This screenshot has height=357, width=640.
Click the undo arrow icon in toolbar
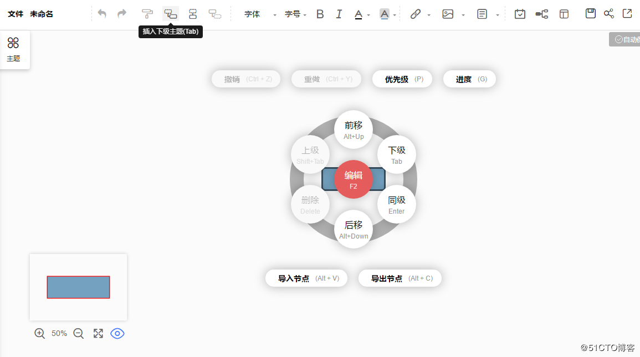tap(102, 14)
